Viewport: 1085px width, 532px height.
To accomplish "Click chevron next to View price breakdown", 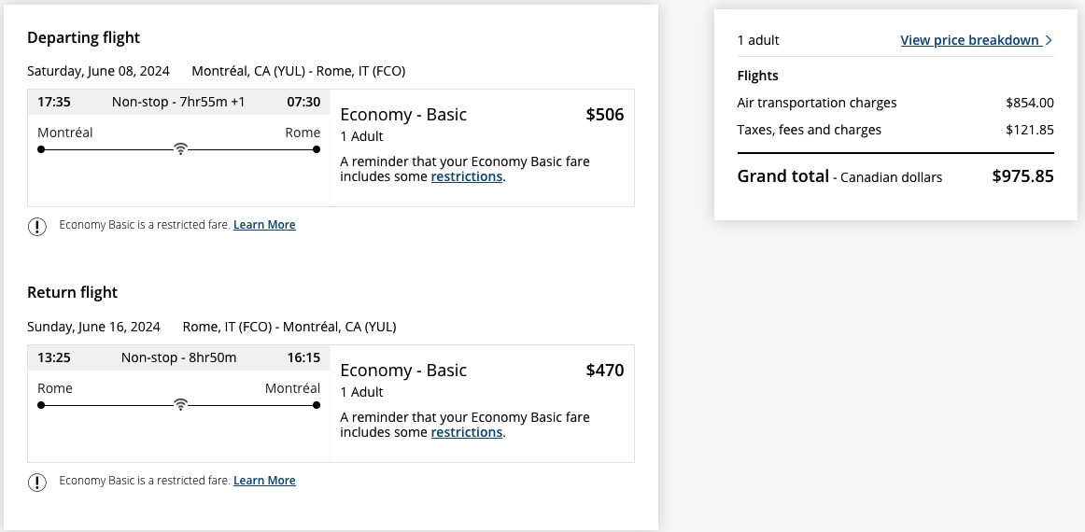I will (1049, 40).
